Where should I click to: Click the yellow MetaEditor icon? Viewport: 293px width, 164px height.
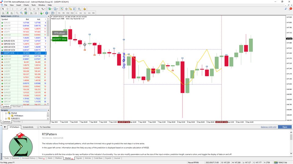click(x=85, y=9)
